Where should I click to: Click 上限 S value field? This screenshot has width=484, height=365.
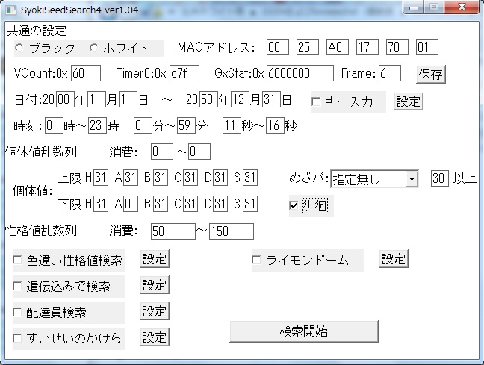(250, 178)
